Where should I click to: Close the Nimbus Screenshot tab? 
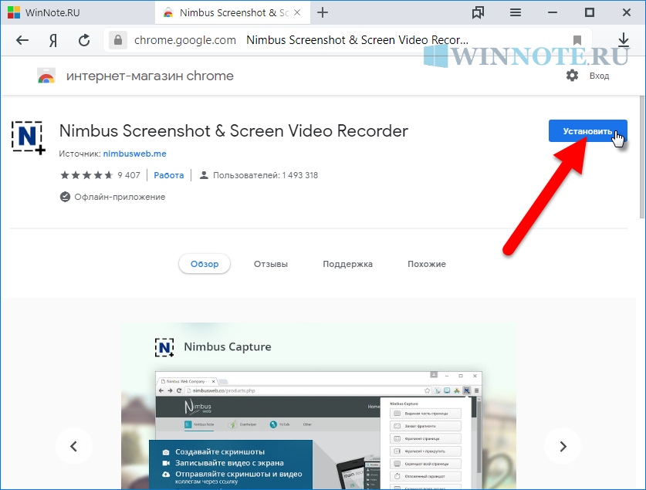(297, 13)
